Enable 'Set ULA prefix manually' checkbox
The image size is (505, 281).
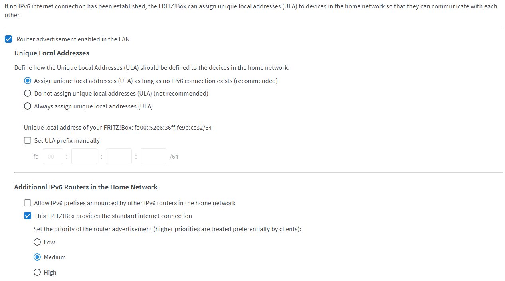click(28, 141)
